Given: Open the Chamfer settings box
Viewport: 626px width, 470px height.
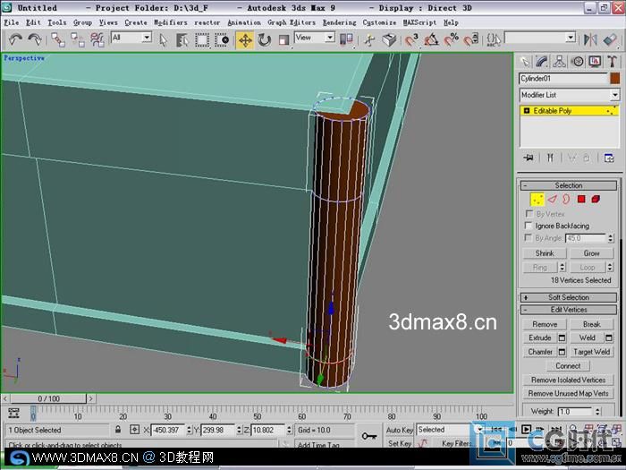Looking at the screenshot, I should (x=562, y=352).
